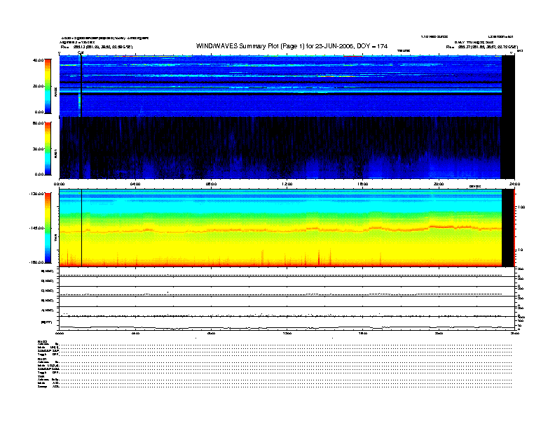This screenshot has width=555, height=428.
Task: Click the black data gap at the end of the RAD2 panel
Action: [508, 86]
